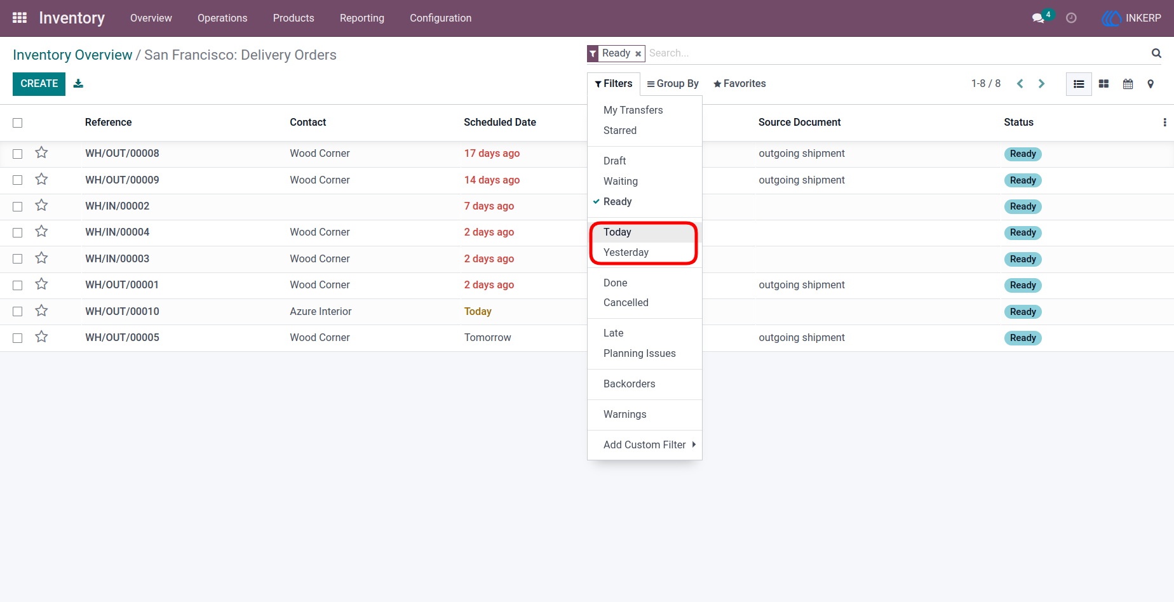Choose the Yesterday filter option
The width and height of the screenshot is (1174, 602).
click(645, 253)
